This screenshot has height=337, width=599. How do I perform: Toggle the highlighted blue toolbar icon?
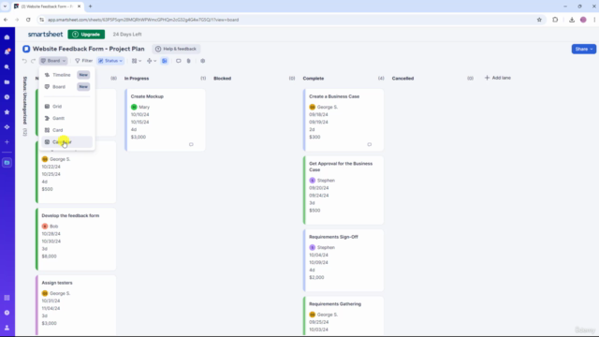(165, 61)
